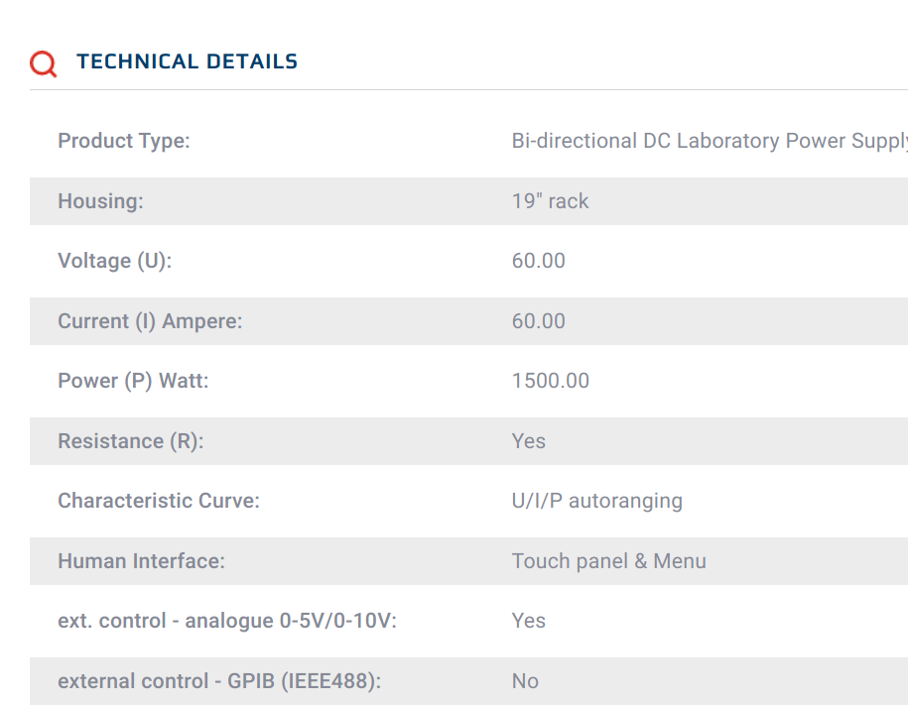Click the Touch panel & Menu value
This screenshot has width=908, height=705.
coord(609,561)
